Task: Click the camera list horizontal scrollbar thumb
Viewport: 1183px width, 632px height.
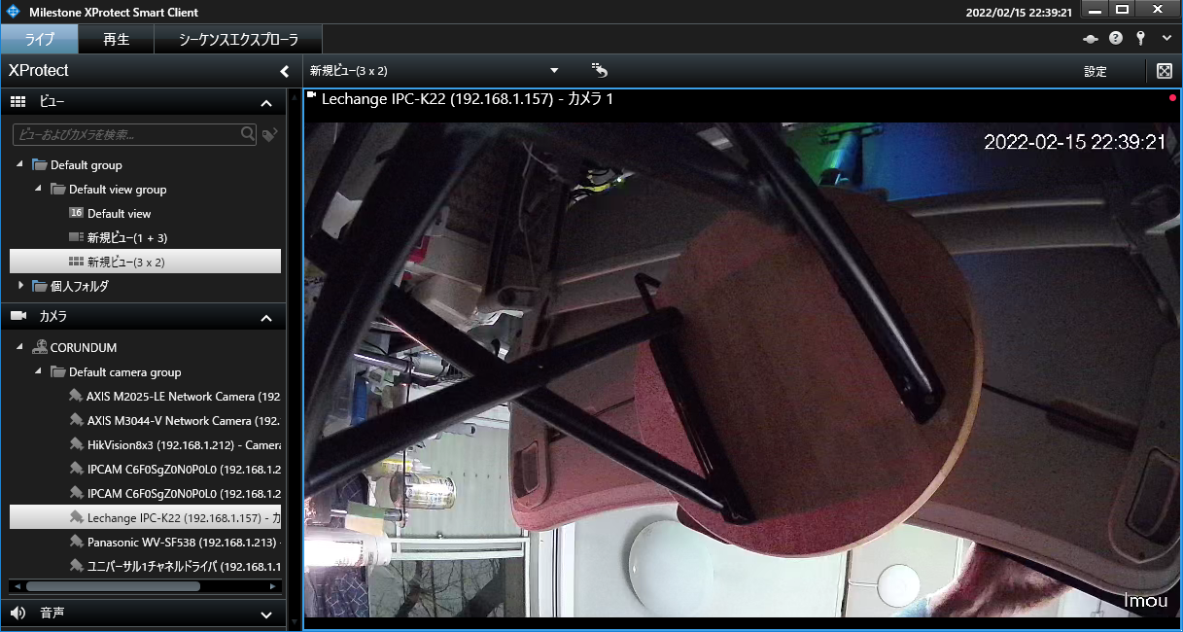Action: coord(113,586)
